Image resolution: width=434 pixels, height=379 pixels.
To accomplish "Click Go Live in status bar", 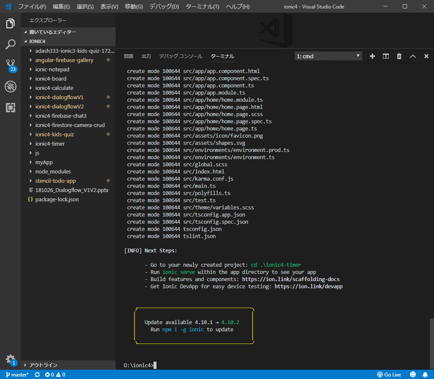I will tap(389, 374).
